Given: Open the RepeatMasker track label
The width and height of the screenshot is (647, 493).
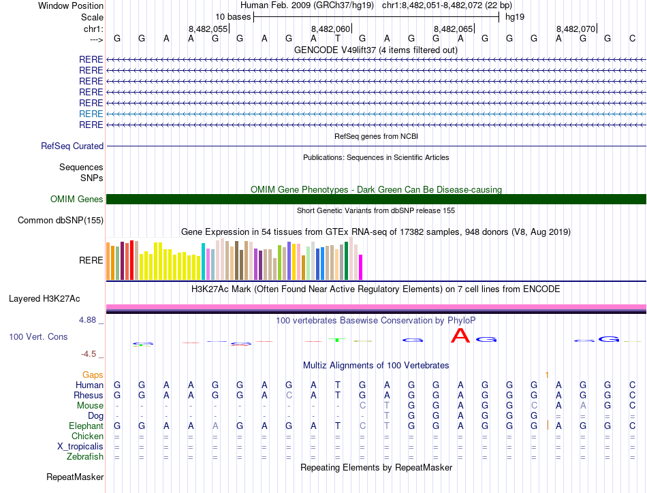Looking at the screenshot, I should pyautogui.click(x=74, y=477).
